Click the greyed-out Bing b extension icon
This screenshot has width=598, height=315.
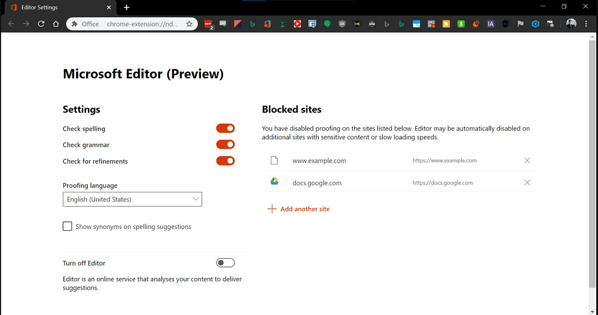click(387, 24)
